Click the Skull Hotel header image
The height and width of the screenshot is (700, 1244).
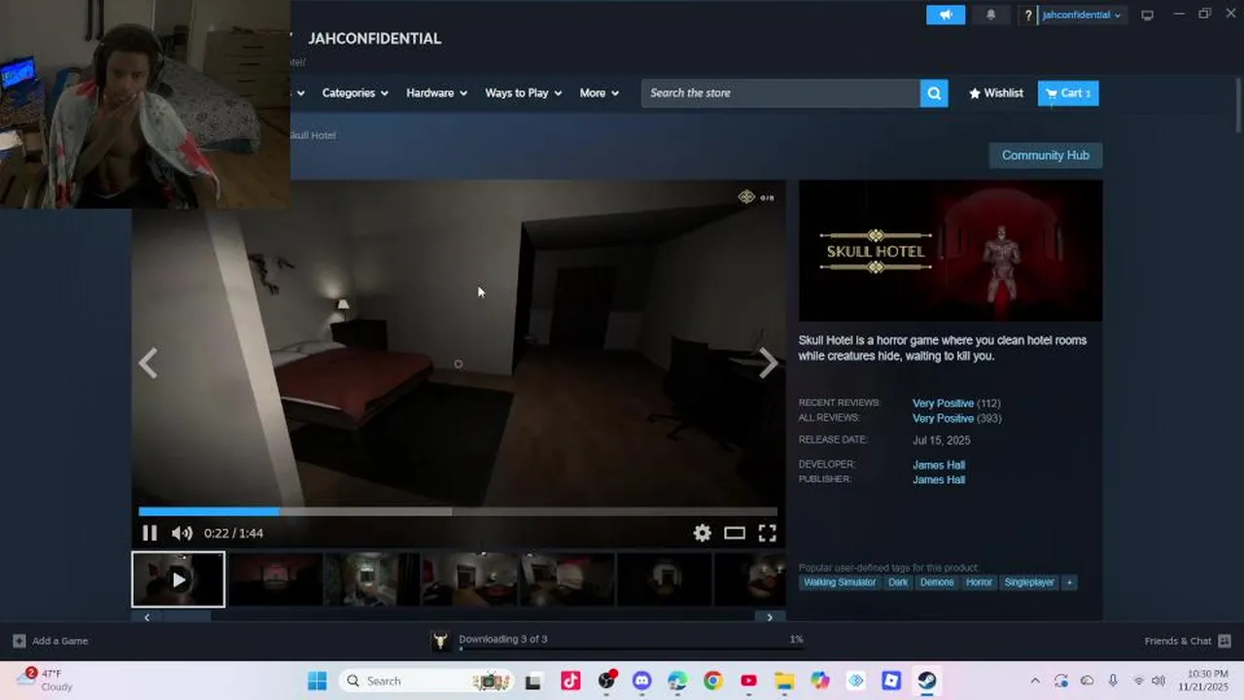950,251
